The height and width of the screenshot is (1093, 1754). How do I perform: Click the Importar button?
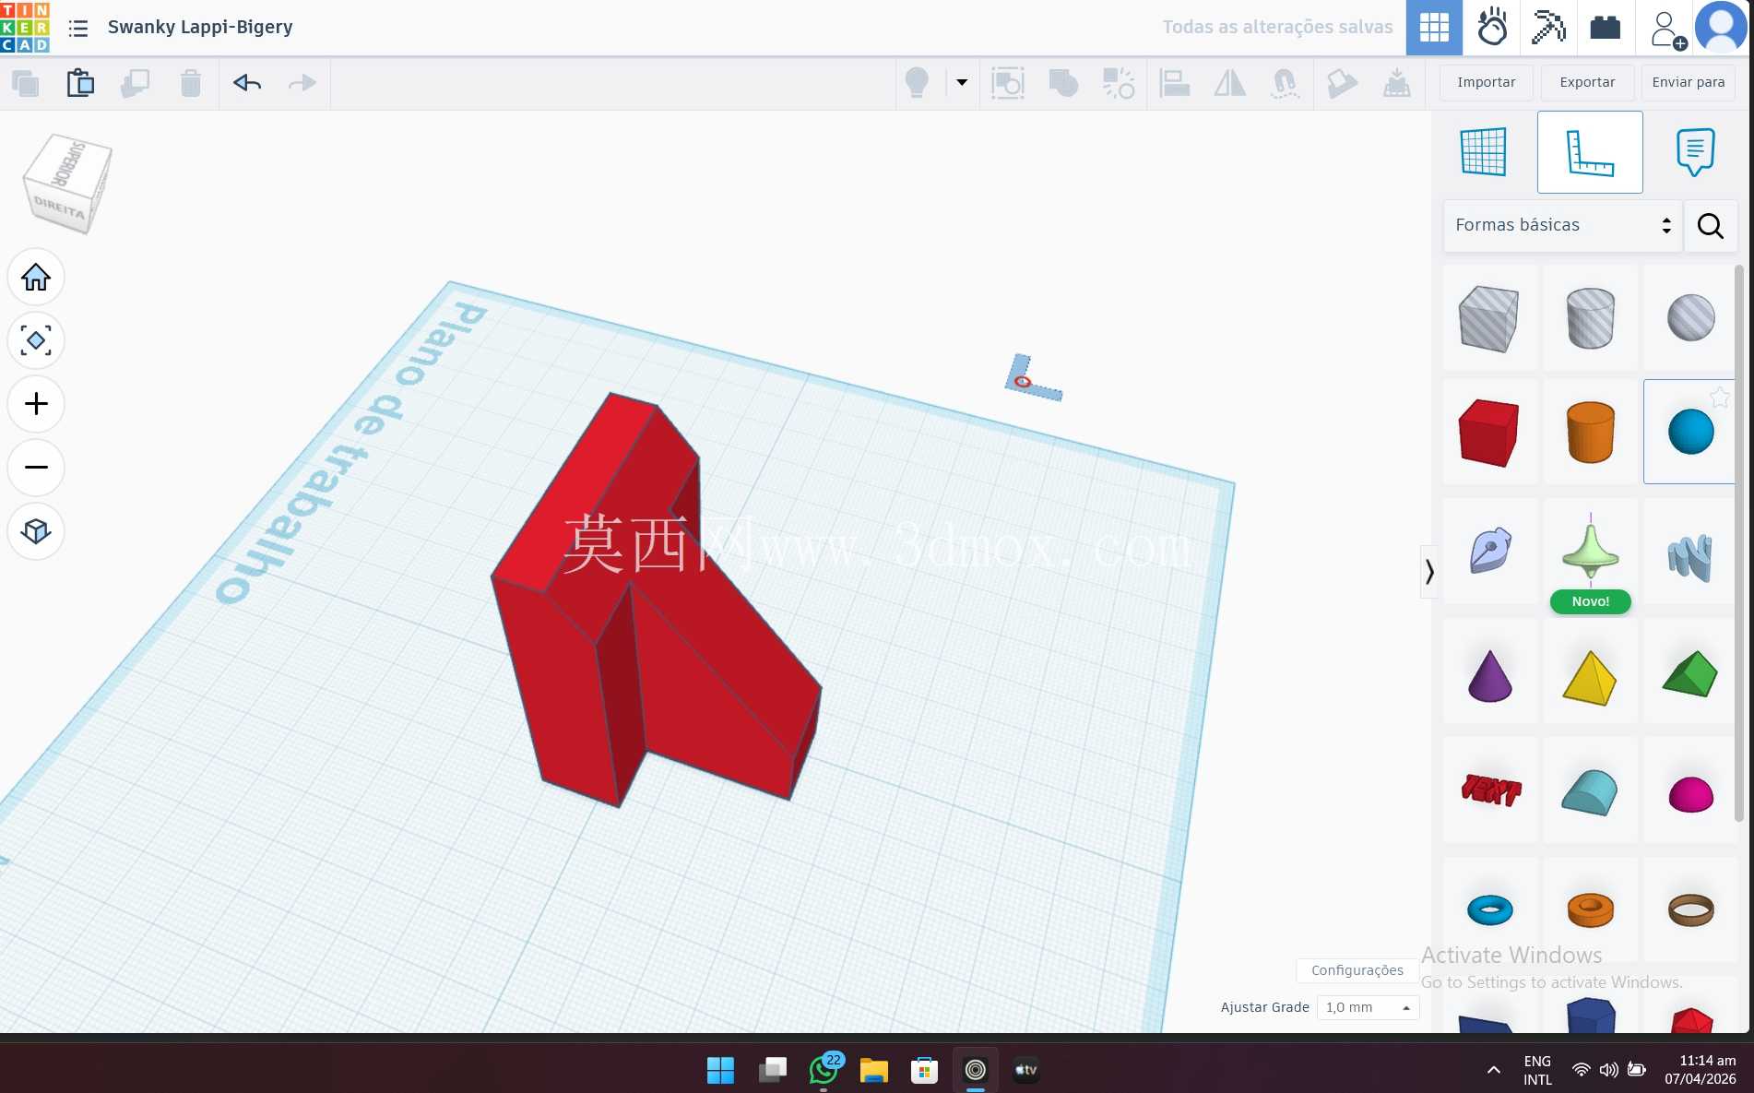(x=1486, y=82)
